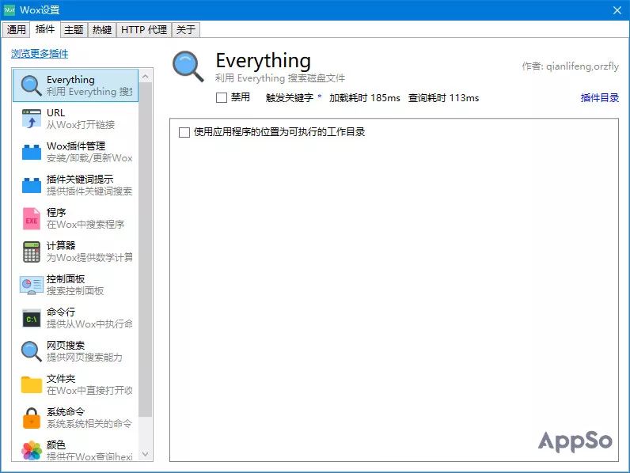Image resolution: width=630 pixels, height=473 pixels.
Task: Click the Wox插件管理 blue brick icon
Action: [x=32, y=152]
